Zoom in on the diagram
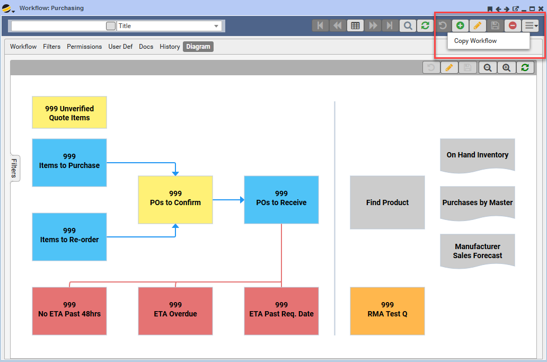This screenshot has height=362, width=547. [x=506, y=67]
